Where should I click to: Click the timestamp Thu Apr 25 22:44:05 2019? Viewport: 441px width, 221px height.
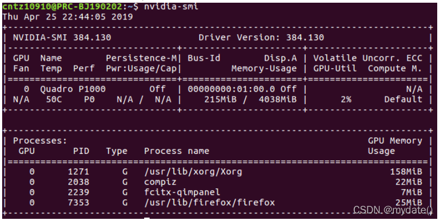[x=68, y=17]
